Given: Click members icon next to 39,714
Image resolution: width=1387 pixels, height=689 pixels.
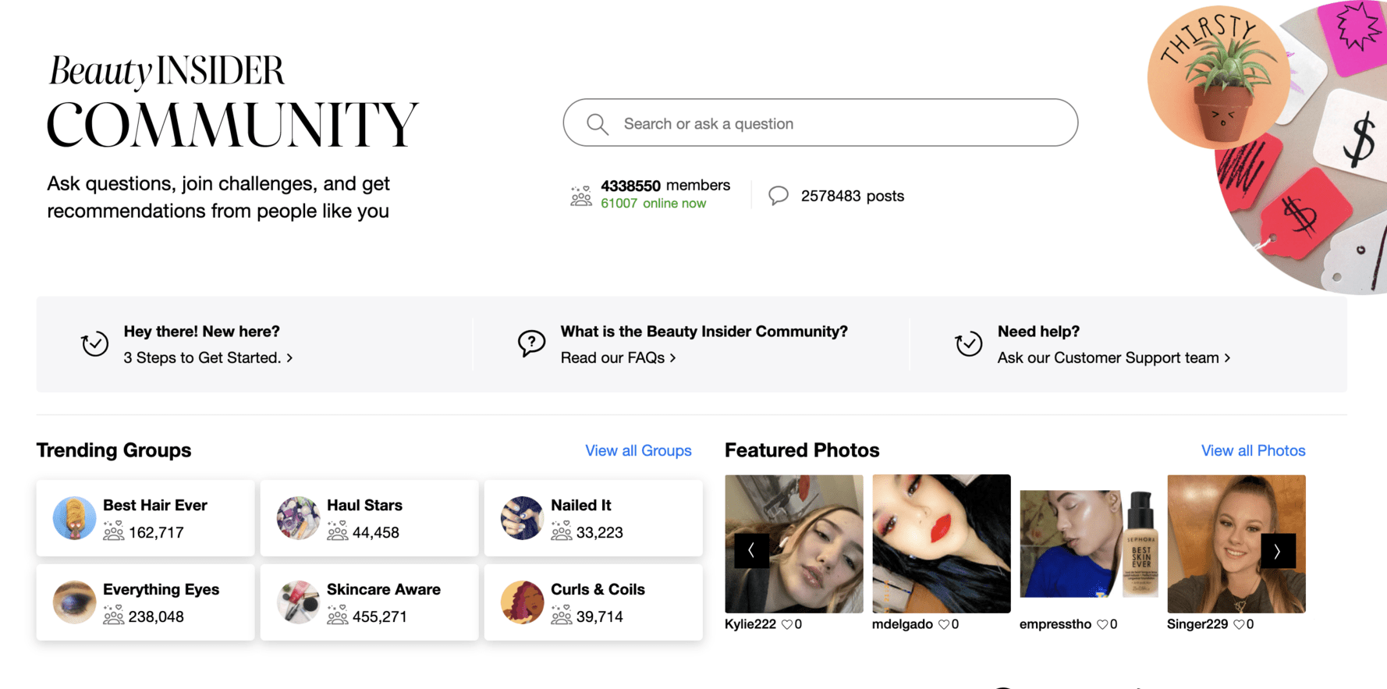Looking at the screenshot, I should click(562, 616).
